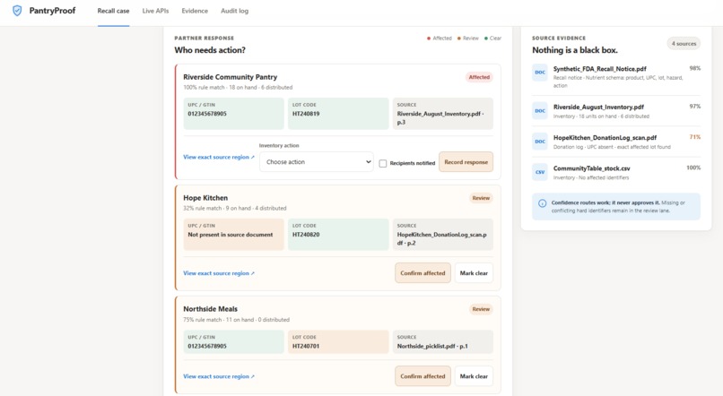Click the info icon in confidence note
This screenshot has width=723, height=396.
[542, 203]
